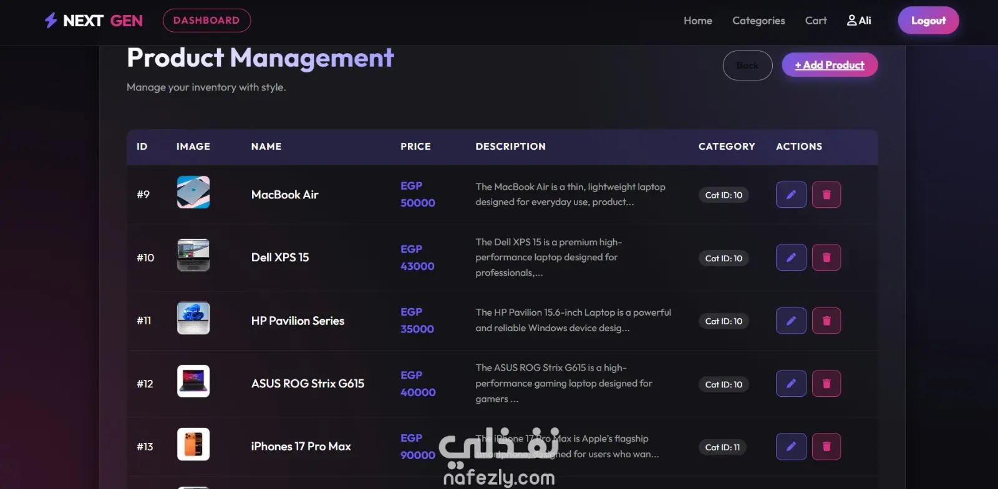The image size is (998, 489).
Task: Open the iPhones 17 Pro Max image
Action: click(193, 444)
